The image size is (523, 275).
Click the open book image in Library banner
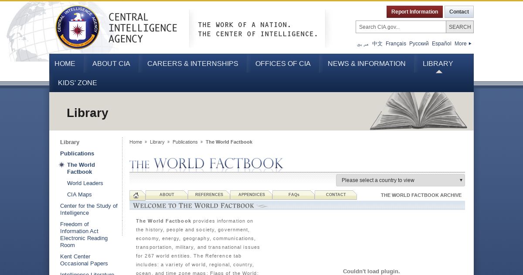click(419, 111)
